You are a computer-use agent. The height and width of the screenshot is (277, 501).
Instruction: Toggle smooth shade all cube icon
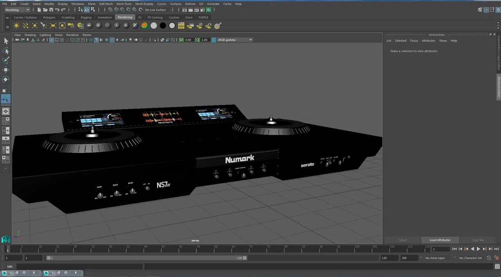click(x=96, y=40)
